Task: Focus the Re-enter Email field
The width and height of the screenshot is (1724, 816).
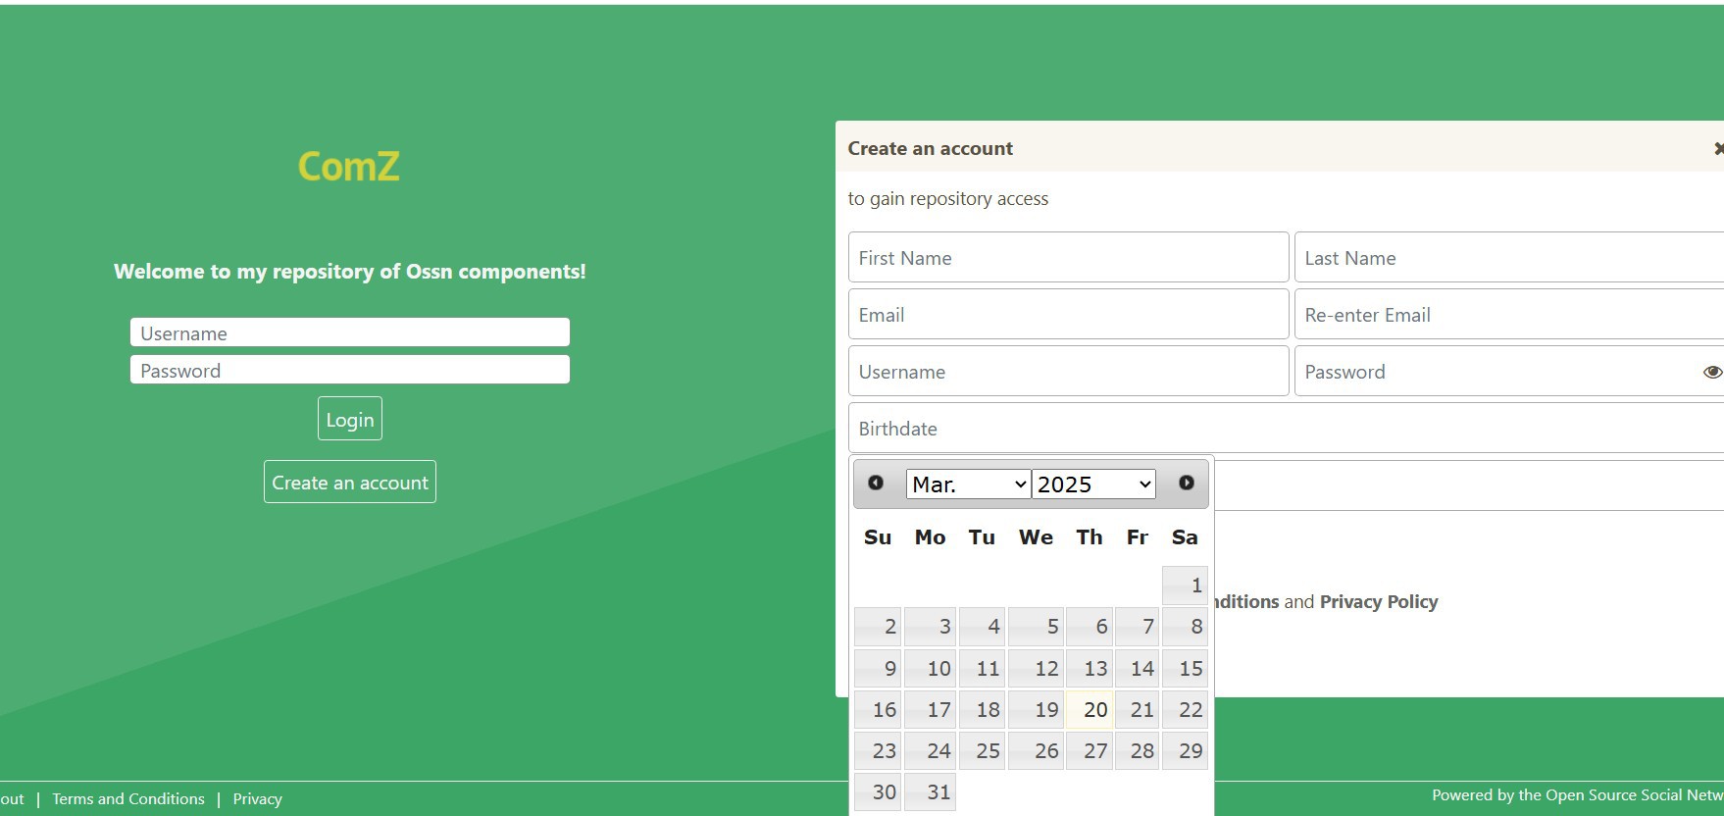Action: tap(1505, 315)
